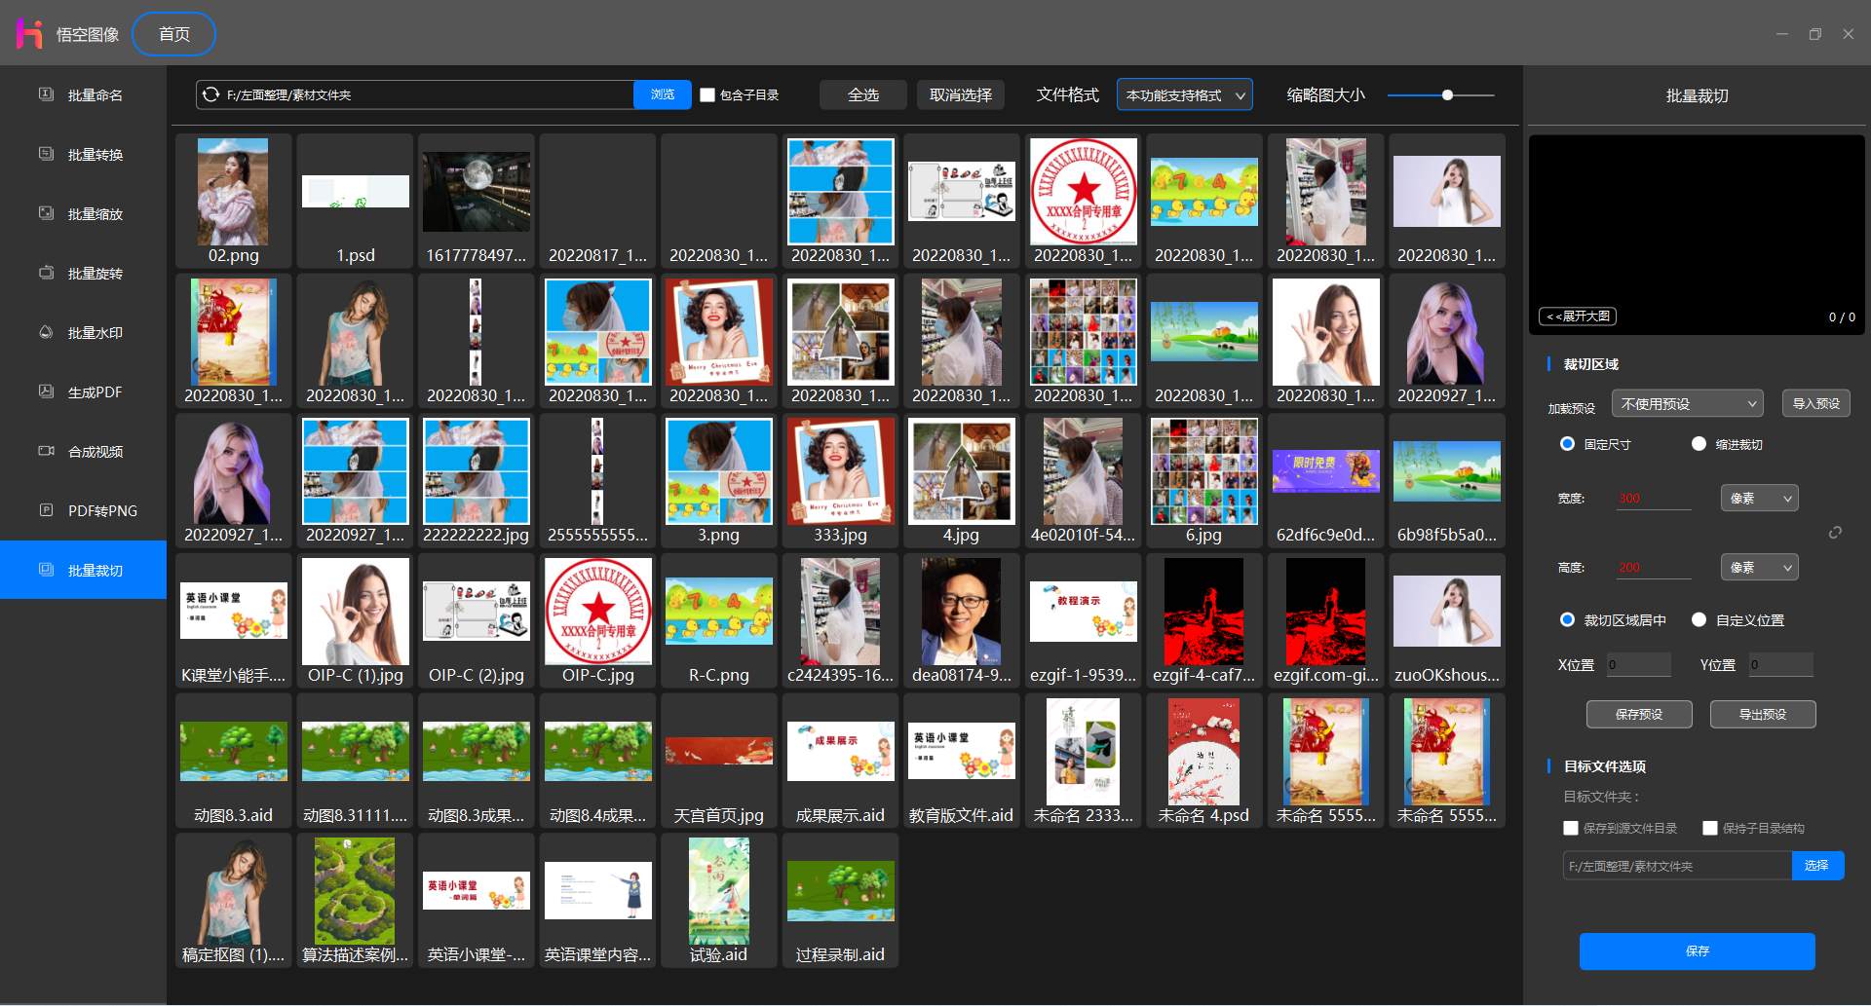Click the generate PDF sidebar icon
1871x1006 pixels.
[x=46, y=391]
